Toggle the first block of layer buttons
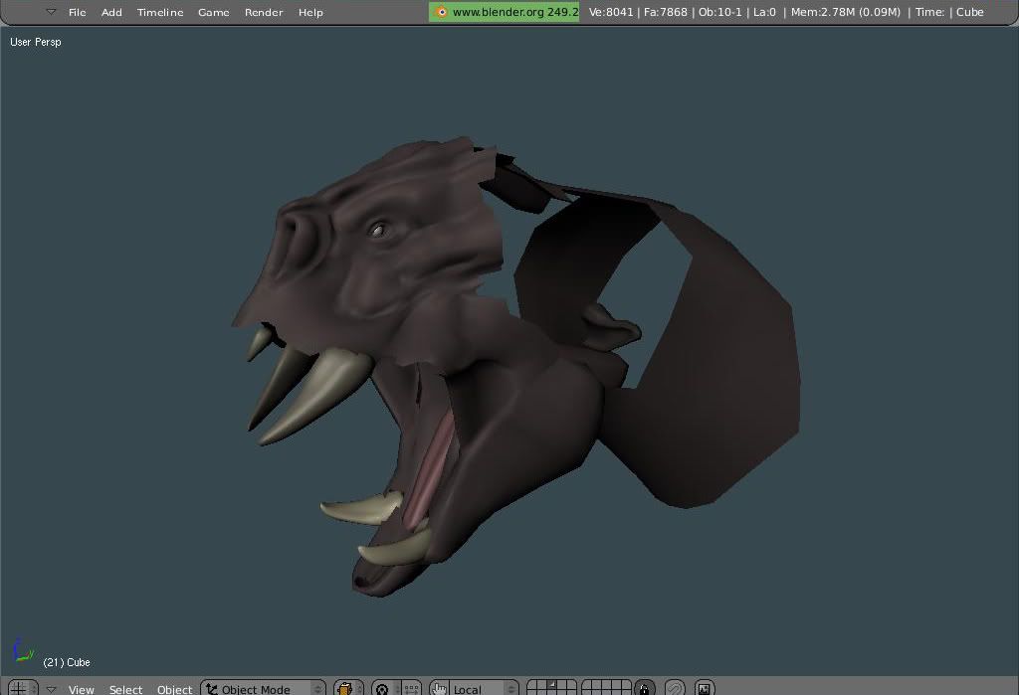The width and height of the screenshot is (1019, 695). 551,688
